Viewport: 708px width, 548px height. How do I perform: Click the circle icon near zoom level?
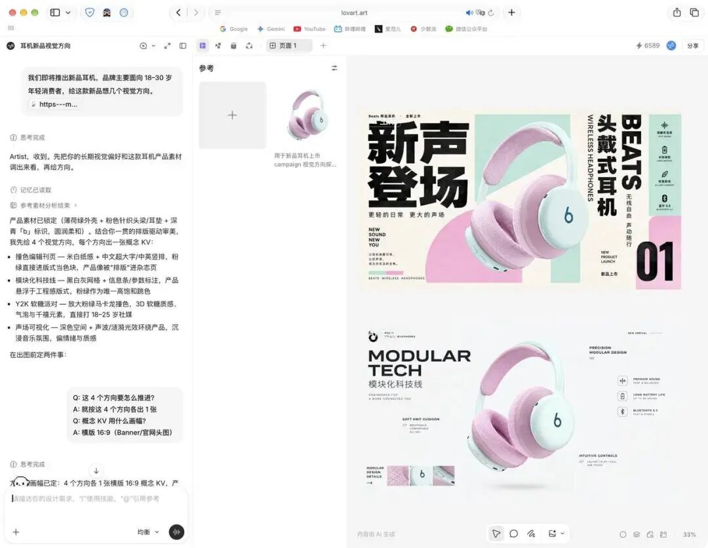click(623, 534)
